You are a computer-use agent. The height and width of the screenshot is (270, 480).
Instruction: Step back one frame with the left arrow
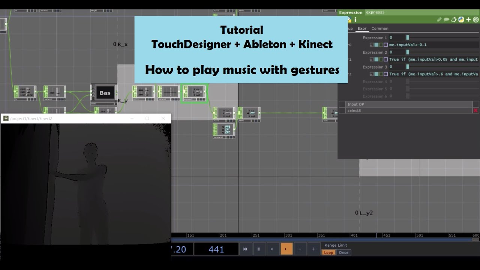(x=272, y=249)
